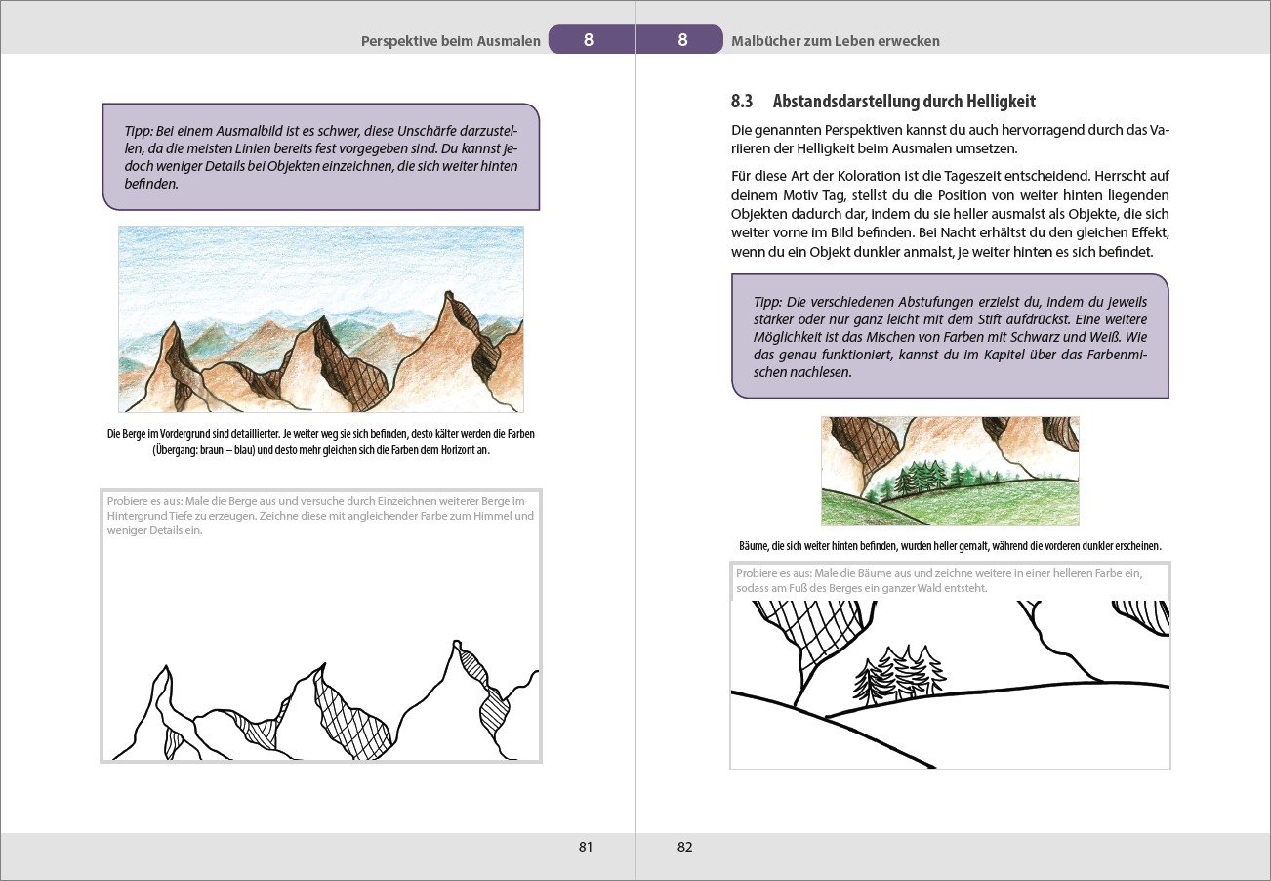Click page number 81
This screenshot has width=1271, height=881.
coord(586,847)
